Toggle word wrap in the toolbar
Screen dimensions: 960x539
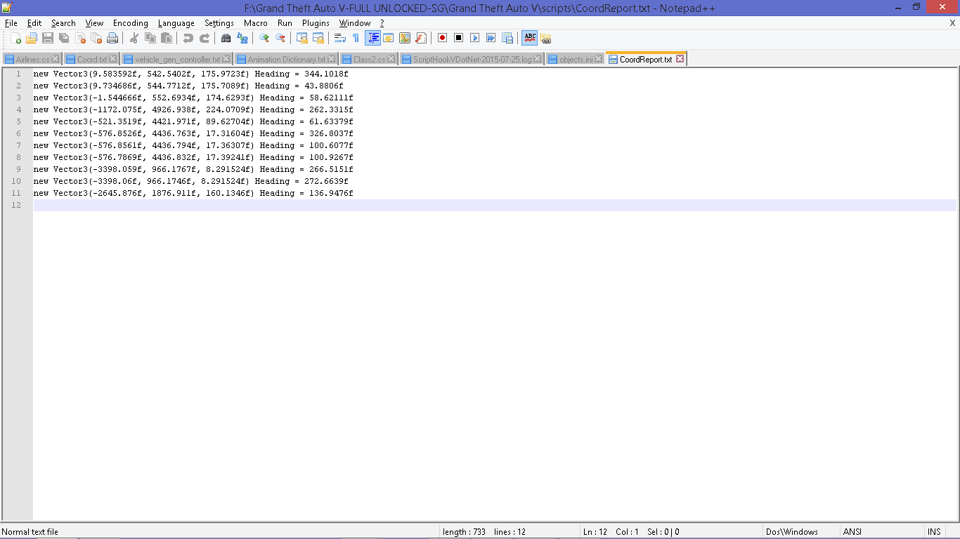[339, 38]
